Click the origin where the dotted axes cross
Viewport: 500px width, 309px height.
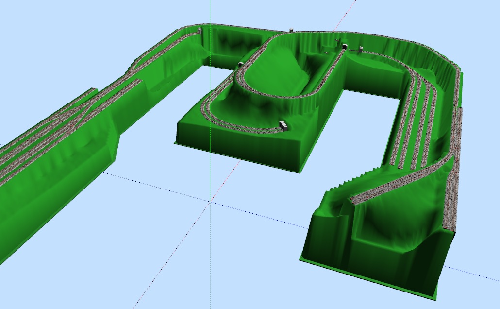tap(210, 201)
